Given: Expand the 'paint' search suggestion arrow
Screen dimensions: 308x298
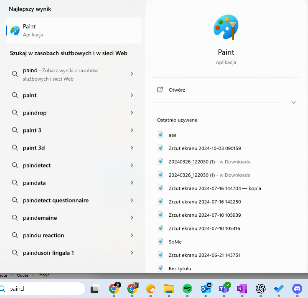Looking at the screenshot, I should [x=131, y=95].
